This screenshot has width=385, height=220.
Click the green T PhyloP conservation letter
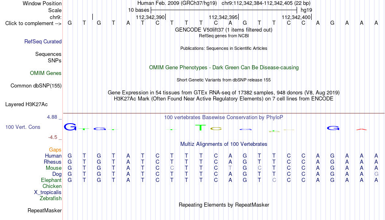(x=201, y=128)
